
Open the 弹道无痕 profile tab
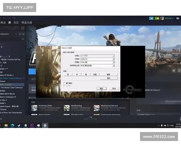(27, 22)
